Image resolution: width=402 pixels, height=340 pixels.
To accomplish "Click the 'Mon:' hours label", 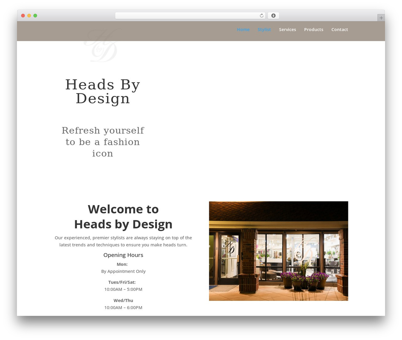I will pos(122,264).
